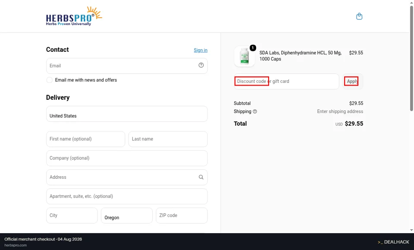
Task: Click the Diphenhydramine product thumbnail
Action: click(245, 56)
